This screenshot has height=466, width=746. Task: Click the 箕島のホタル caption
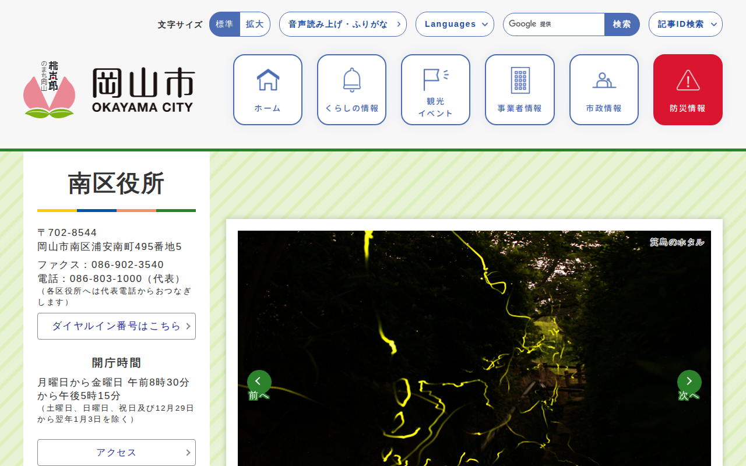677,242
